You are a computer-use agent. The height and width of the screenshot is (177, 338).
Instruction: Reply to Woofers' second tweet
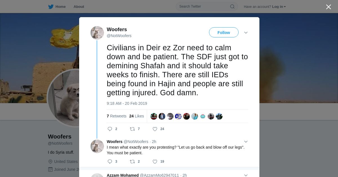[x=110, y=162]
